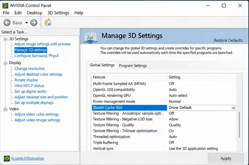
Task: Click the System Information NVIDIA icon
Action: tap(7, 158)
